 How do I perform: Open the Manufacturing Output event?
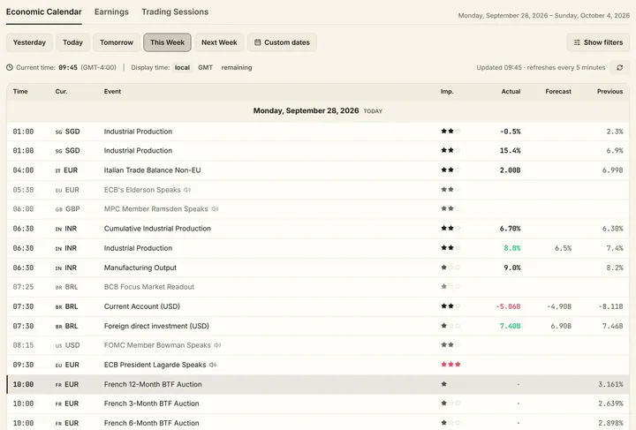coord(140,268)
